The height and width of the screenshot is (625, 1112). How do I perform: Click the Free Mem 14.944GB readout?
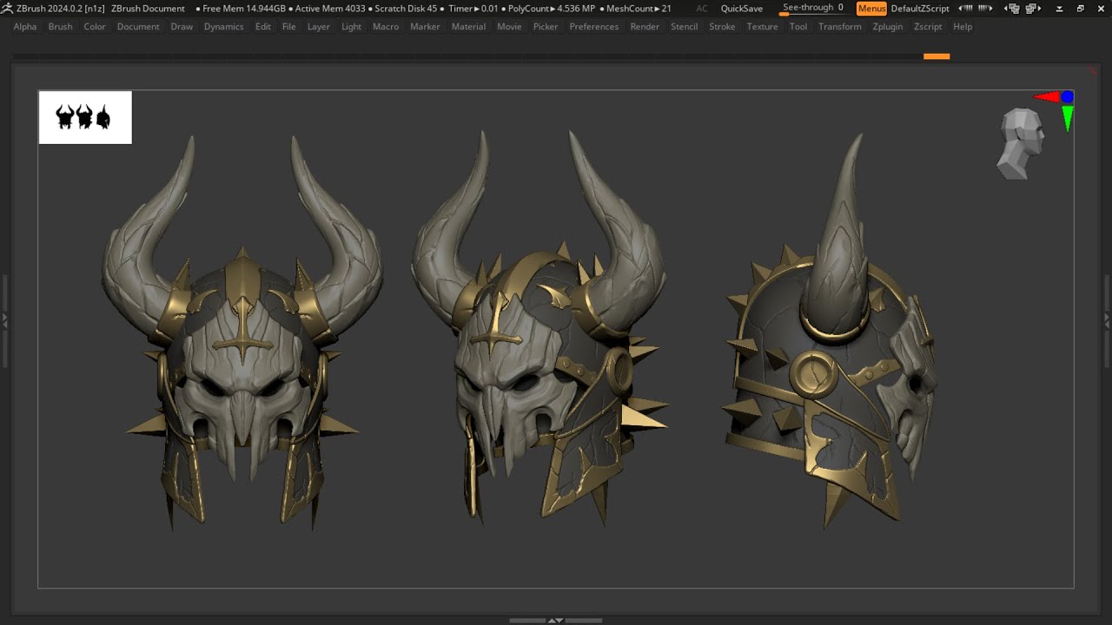(x=241, y=9)
